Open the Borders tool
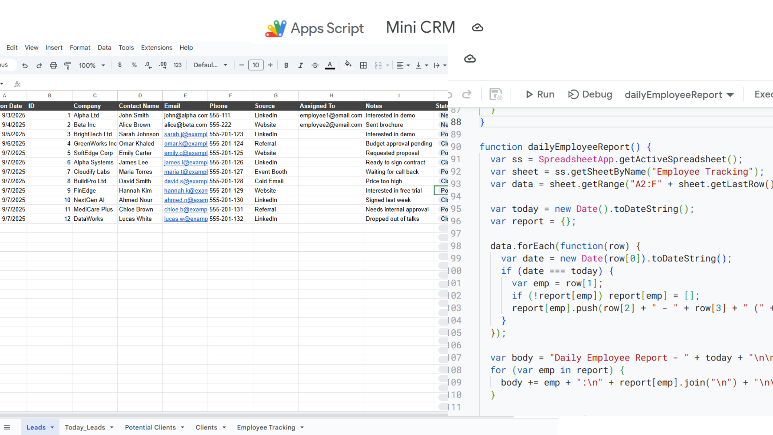Screen dimensions: 773x435 [x=364, y=65]
